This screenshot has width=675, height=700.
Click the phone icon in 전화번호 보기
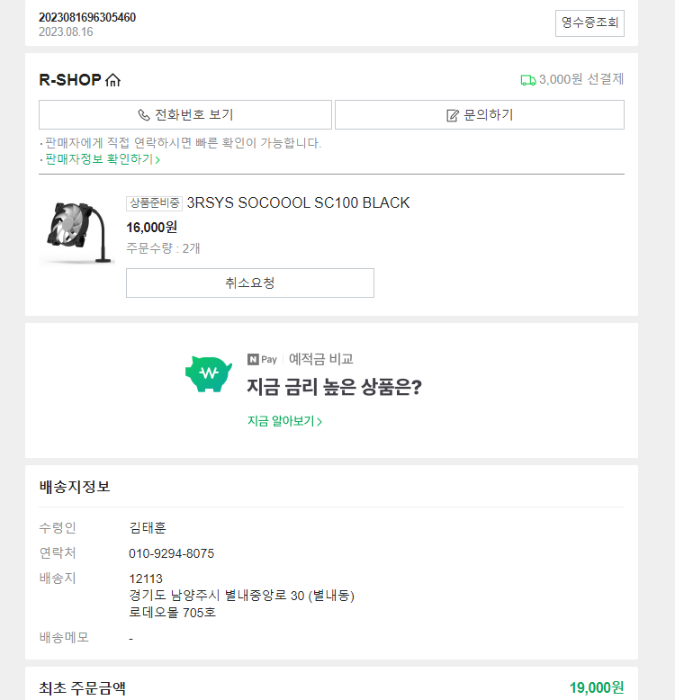click(x=144, y=115)
